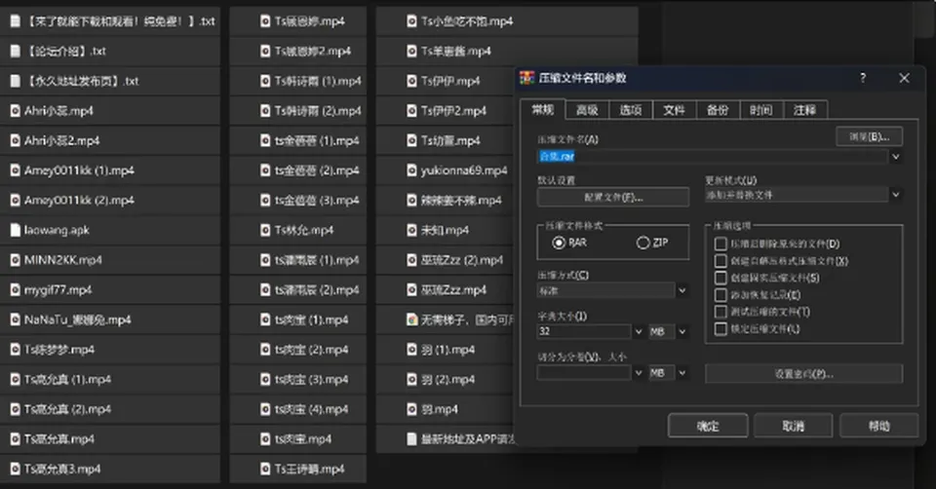The width and height of the screenshot is (936, 489).
Task: Select the file Ts王诗晴.mp4
Action: (298, 469)
